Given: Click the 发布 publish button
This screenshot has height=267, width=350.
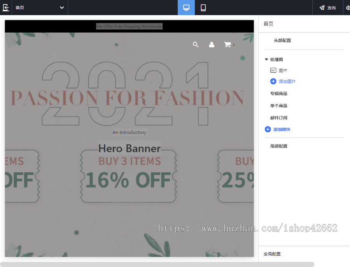Looking at the screenshot, I should (327, 8).
